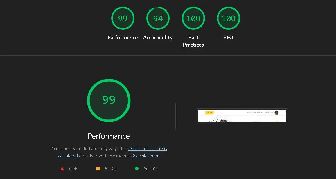Click the SEO 100 score gauge
The image size is (336, 179).
(229, 18)
